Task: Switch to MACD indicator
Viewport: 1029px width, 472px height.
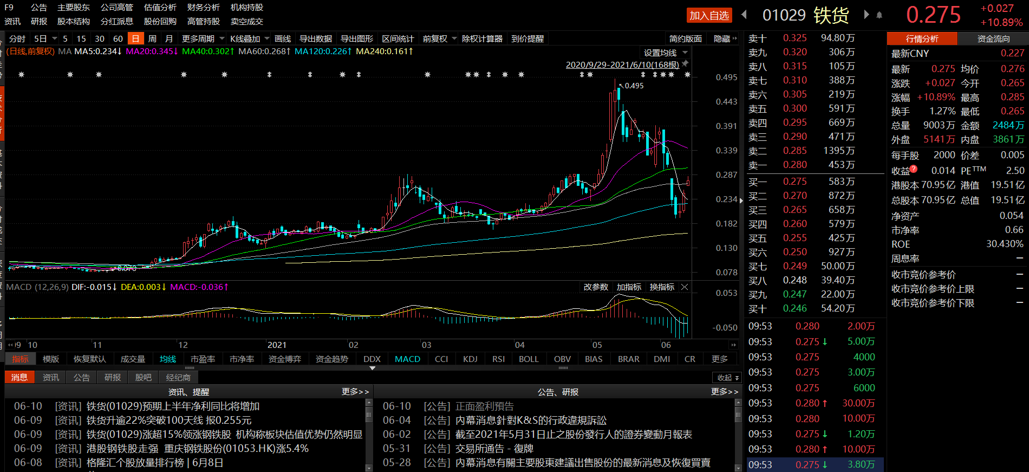Action: point(407,359)
